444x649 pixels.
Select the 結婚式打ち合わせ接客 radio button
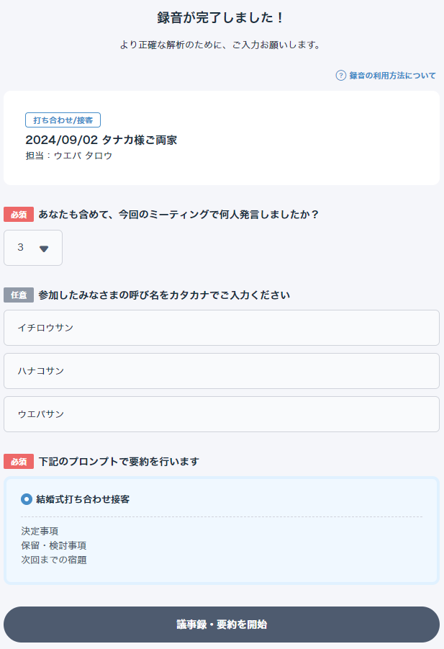[27, 499]
